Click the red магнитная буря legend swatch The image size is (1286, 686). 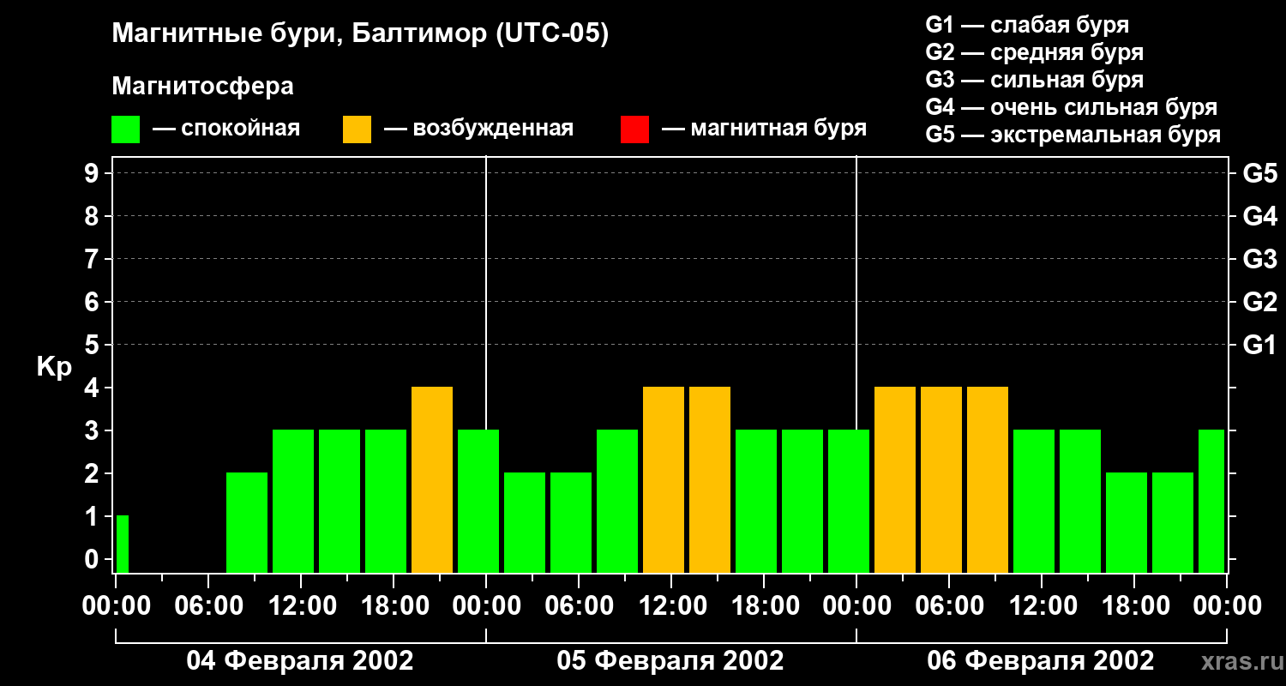(634, 129)
